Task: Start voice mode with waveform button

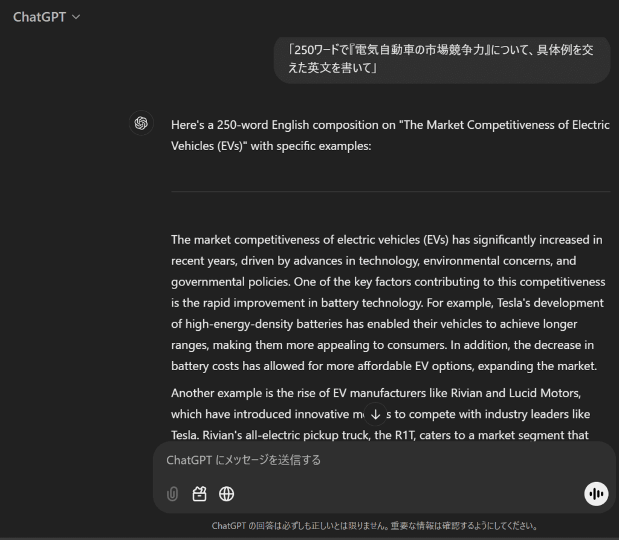Action: tap(596, 494)
